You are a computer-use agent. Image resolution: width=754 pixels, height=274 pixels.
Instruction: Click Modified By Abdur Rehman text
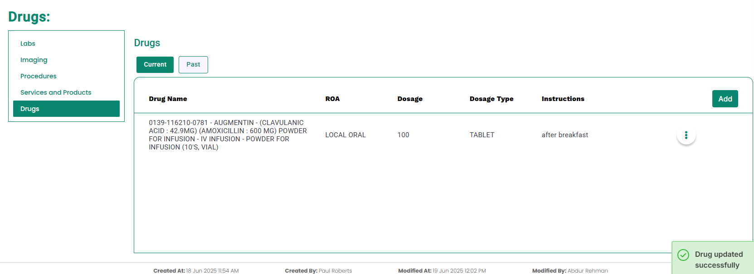tap(570, 271)
